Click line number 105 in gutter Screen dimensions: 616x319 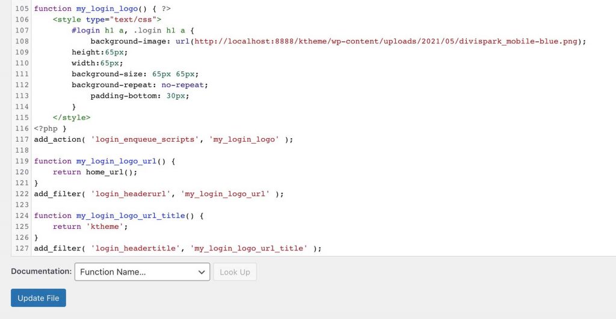[22, 8]
